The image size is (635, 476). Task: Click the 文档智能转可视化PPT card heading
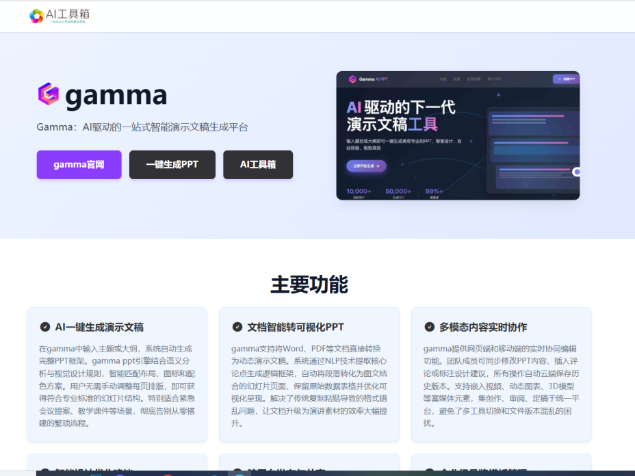coord(296,327)
